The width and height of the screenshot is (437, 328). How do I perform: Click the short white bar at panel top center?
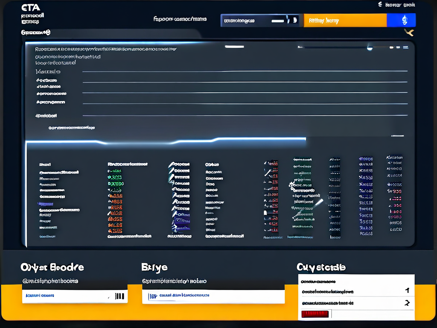coord(234,47)
